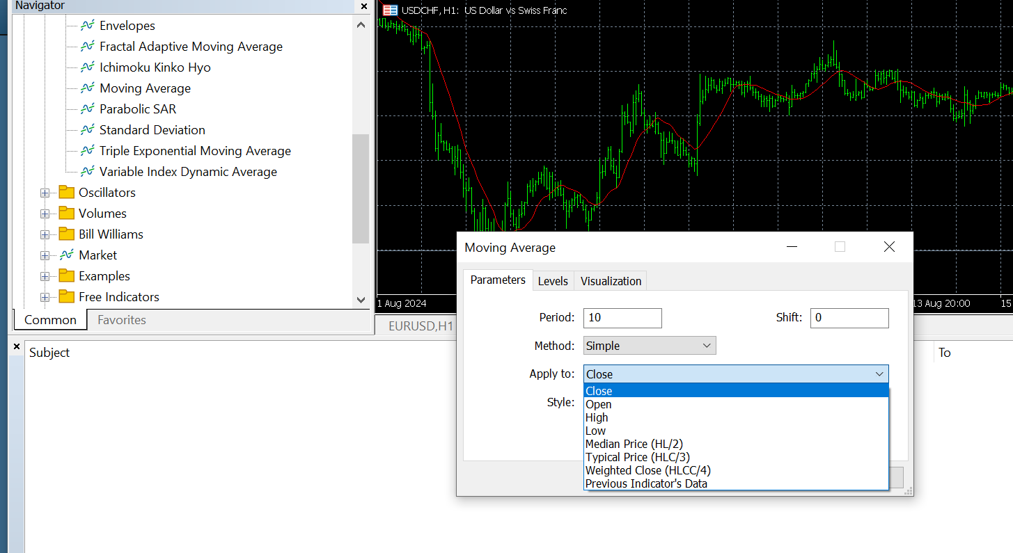1013x553 pixels.
Task: Select Close in the Apply to list
Action: [x=736, y=391]
